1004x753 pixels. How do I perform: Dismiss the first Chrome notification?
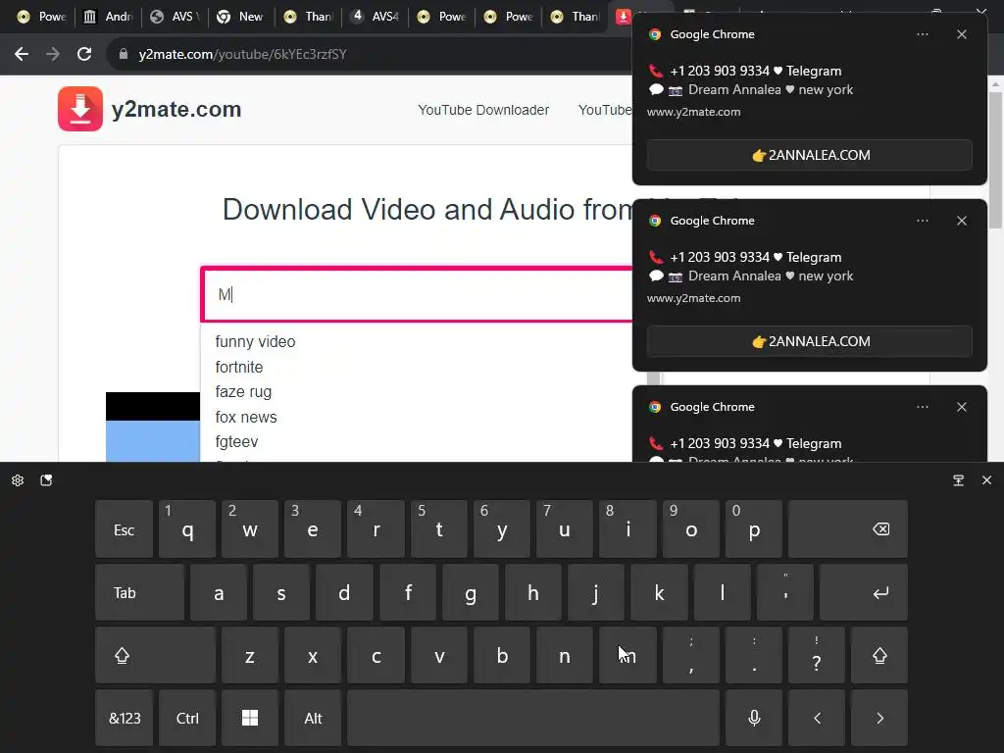click(961, 34)
